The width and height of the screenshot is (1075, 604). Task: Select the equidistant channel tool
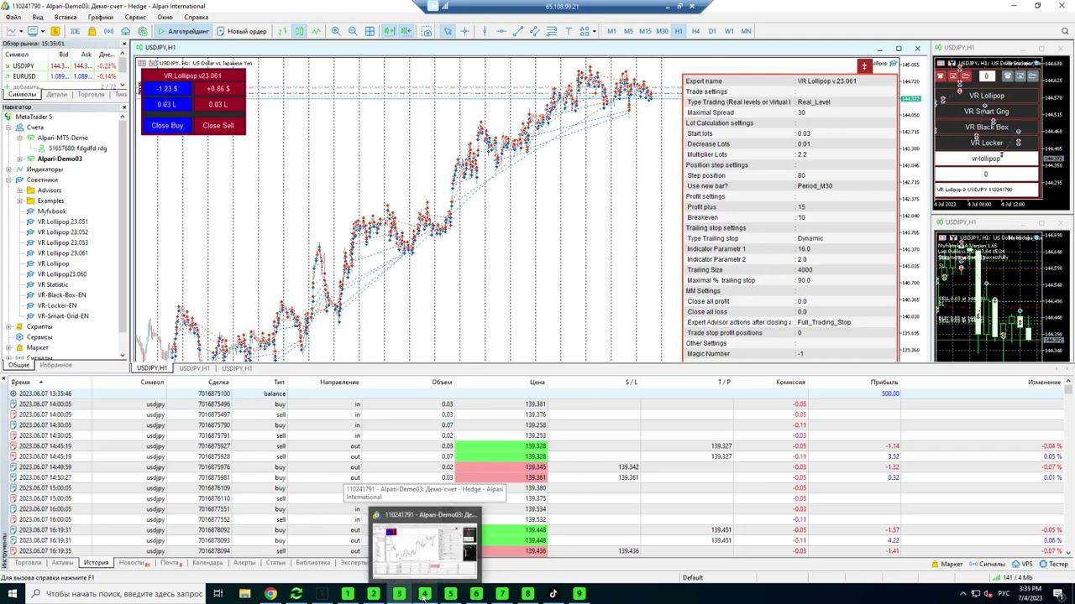(535, 31)
